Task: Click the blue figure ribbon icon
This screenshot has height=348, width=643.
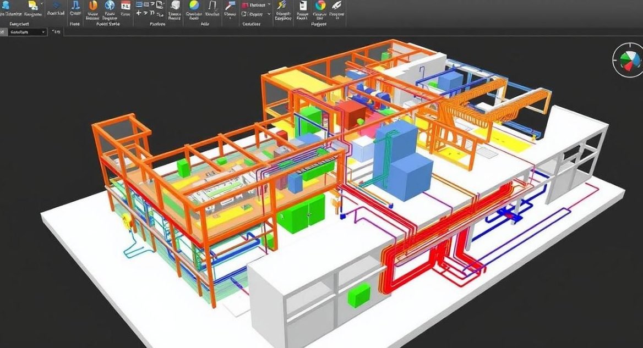Action: coord(75,5)
